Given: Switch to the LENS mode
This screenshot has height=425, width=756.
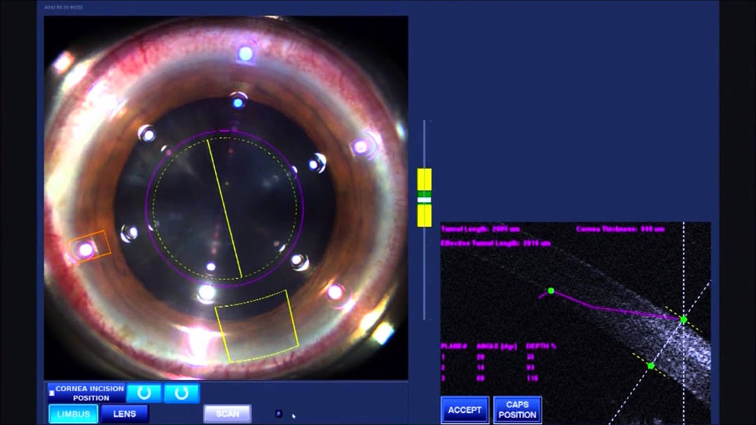Looking at the screenshot, I should (x=125, y=414).
